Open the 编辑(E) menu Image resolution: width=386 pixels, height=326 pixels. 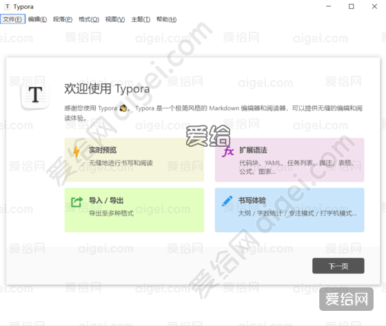point(37,19)
